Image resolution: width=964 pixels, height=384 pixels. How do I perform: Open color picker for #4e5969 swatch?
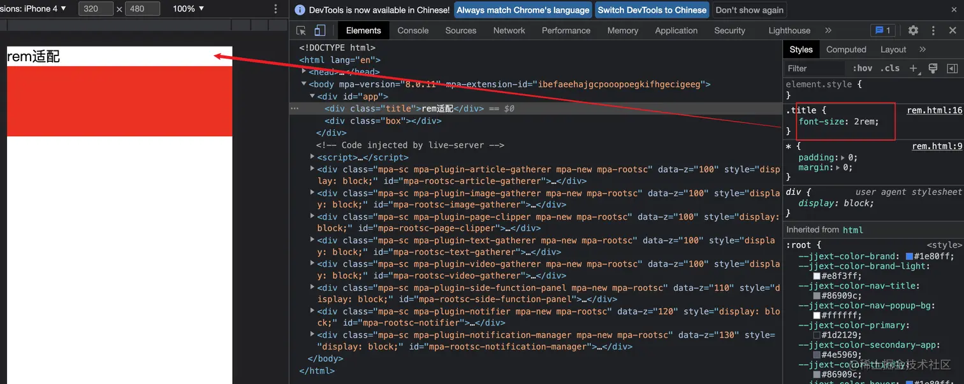coord(817,355)
